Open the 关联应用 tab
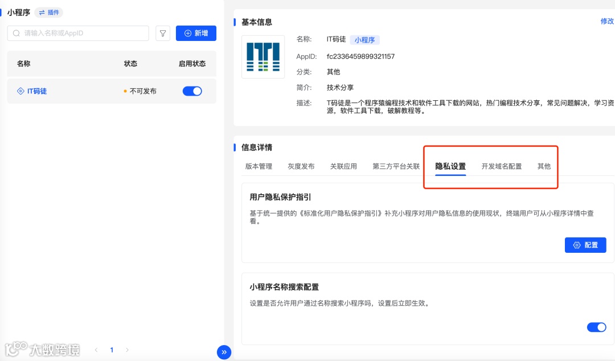 click(343, 166)
